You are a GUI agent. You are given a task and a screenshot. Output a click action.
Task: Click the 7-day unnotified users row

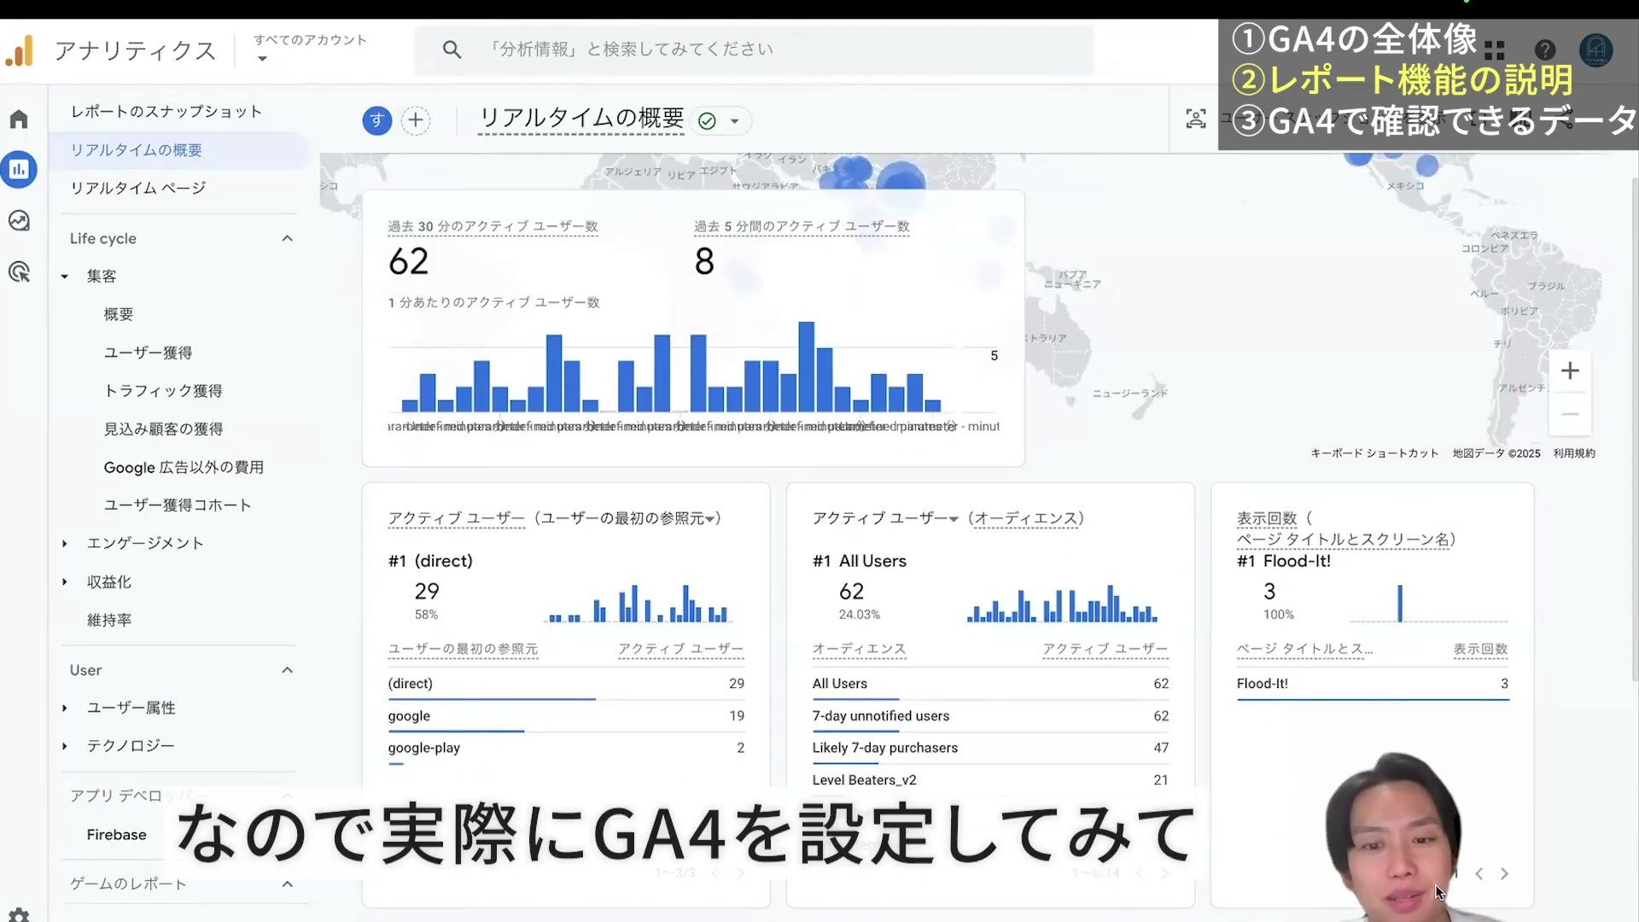tap(990, 716)
